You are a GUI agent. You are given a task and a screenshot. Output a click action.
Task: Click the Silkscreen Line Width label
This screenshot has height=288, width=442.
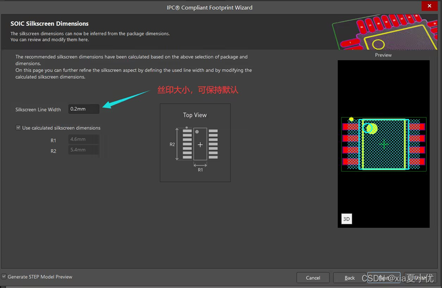pyautogui.click(x=38, y=110)
